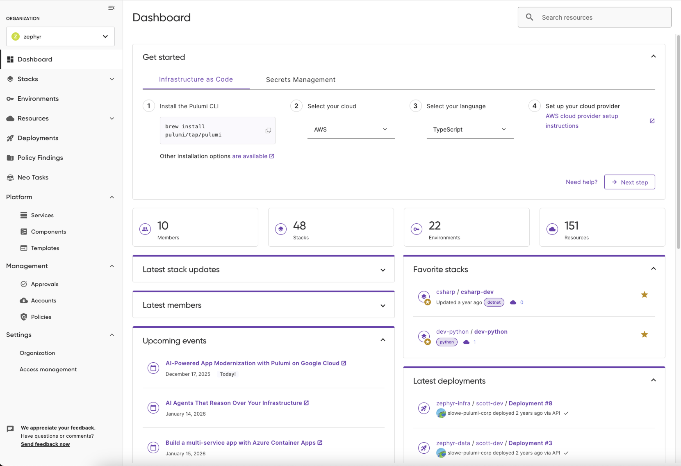Click the Policies shield icon
Screen dimensions: 681x466
coord(24,317)
